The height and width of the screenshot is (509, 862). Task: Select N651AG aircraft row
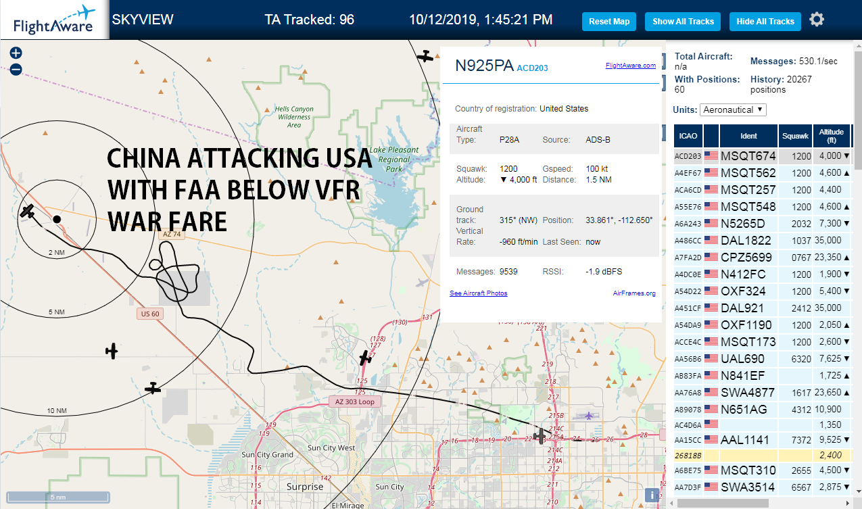click(x=762, y=410)
